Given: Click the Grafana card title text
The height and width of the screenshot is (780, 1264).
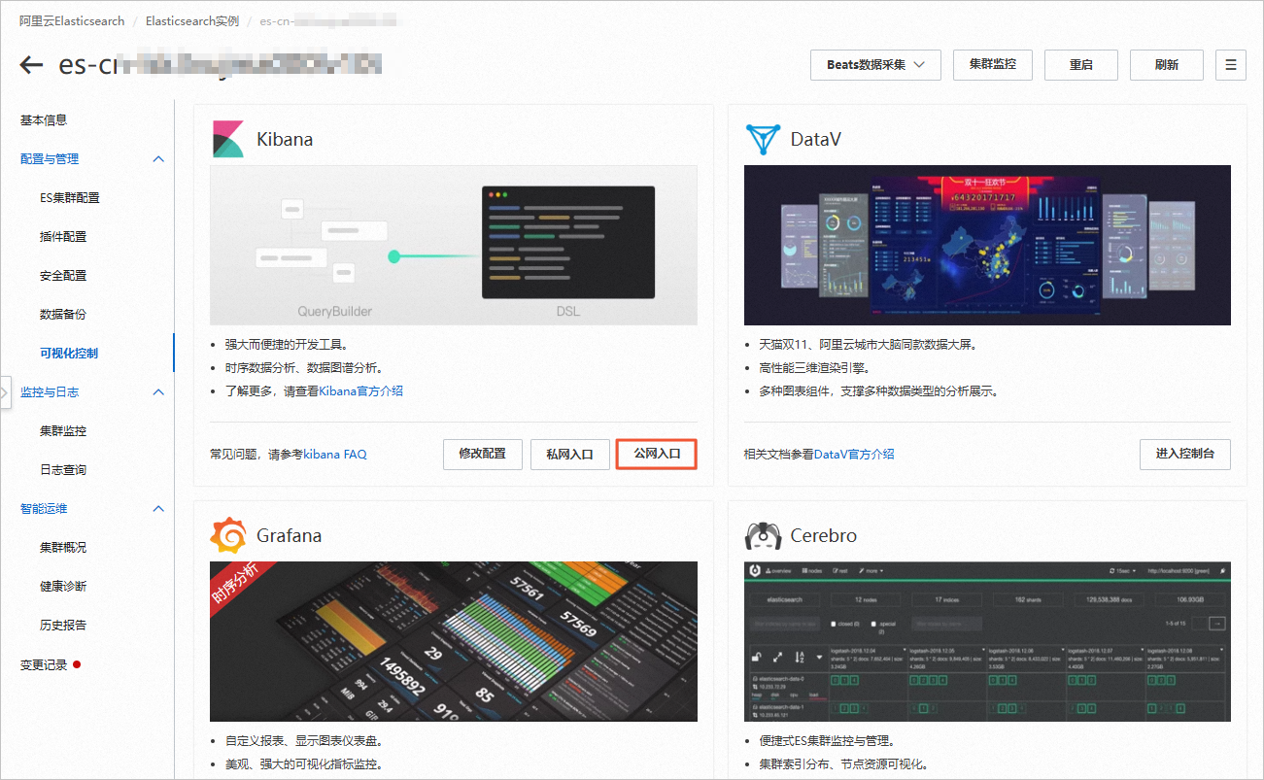Looking at the screenshot, I should 289,535.
